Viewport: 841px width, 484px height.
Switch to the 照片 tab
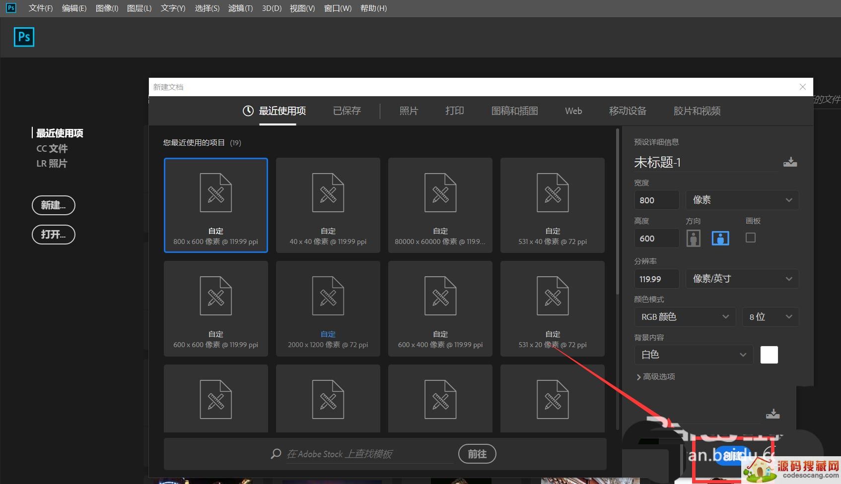pos(409,111)
